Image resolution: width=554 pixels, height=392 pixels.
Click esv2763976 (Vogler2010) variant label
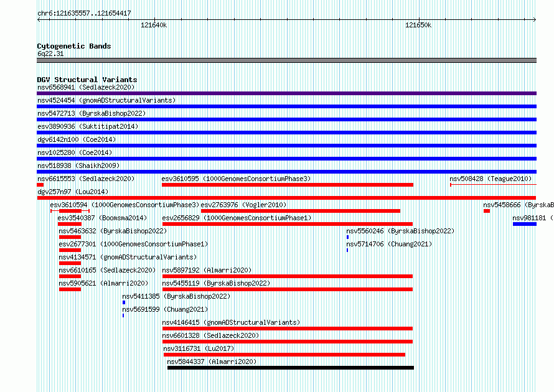tap(243, 205)
